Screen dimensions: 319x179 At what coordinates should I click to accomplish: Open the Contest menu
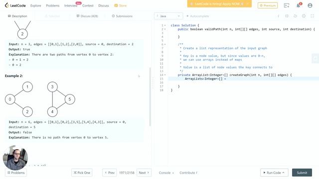click(x=88, y=5)
